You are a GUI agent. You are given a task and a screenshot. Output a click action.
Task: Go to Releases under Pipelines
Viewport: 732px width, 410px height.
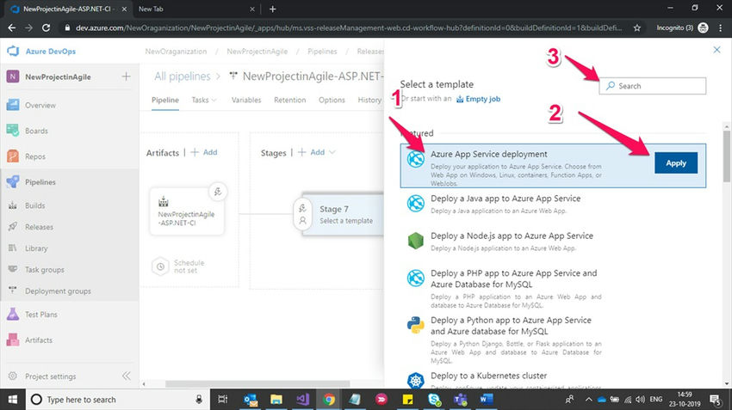pyautogui.click(x=39, y=227)
